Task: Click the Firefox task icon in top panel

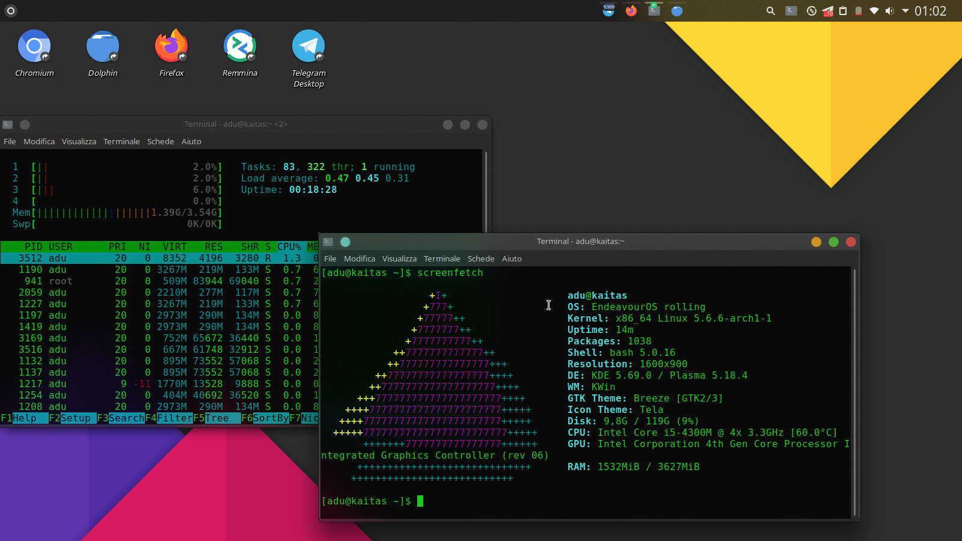Action: [631, 11]
